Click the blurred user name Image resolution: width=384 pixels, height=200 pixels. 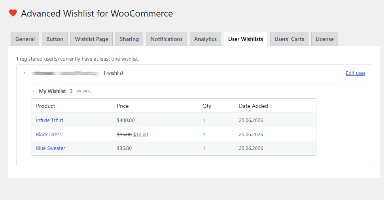coord(65,73)
